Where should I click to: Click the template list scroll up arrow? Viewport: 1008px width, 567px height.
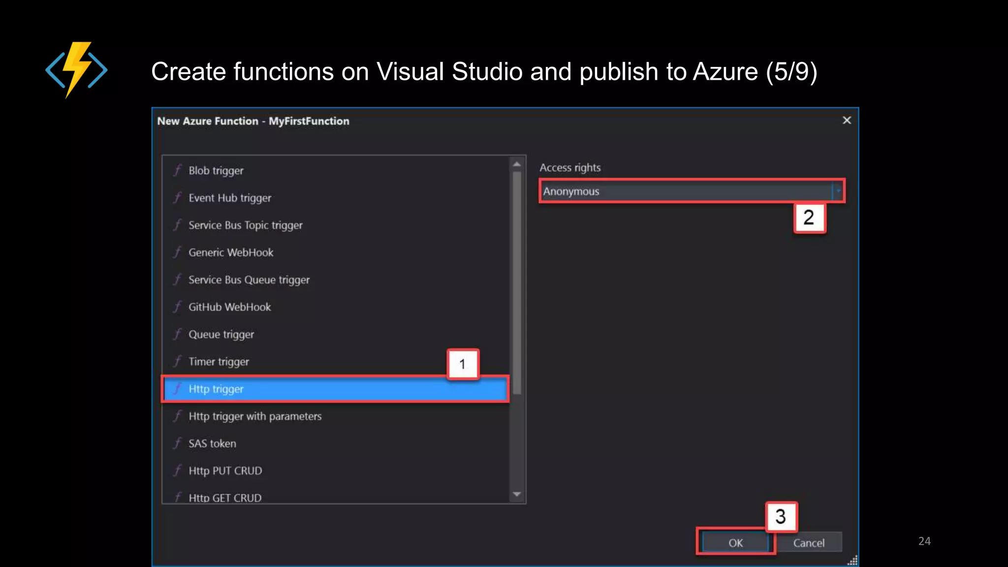(517, 164)
